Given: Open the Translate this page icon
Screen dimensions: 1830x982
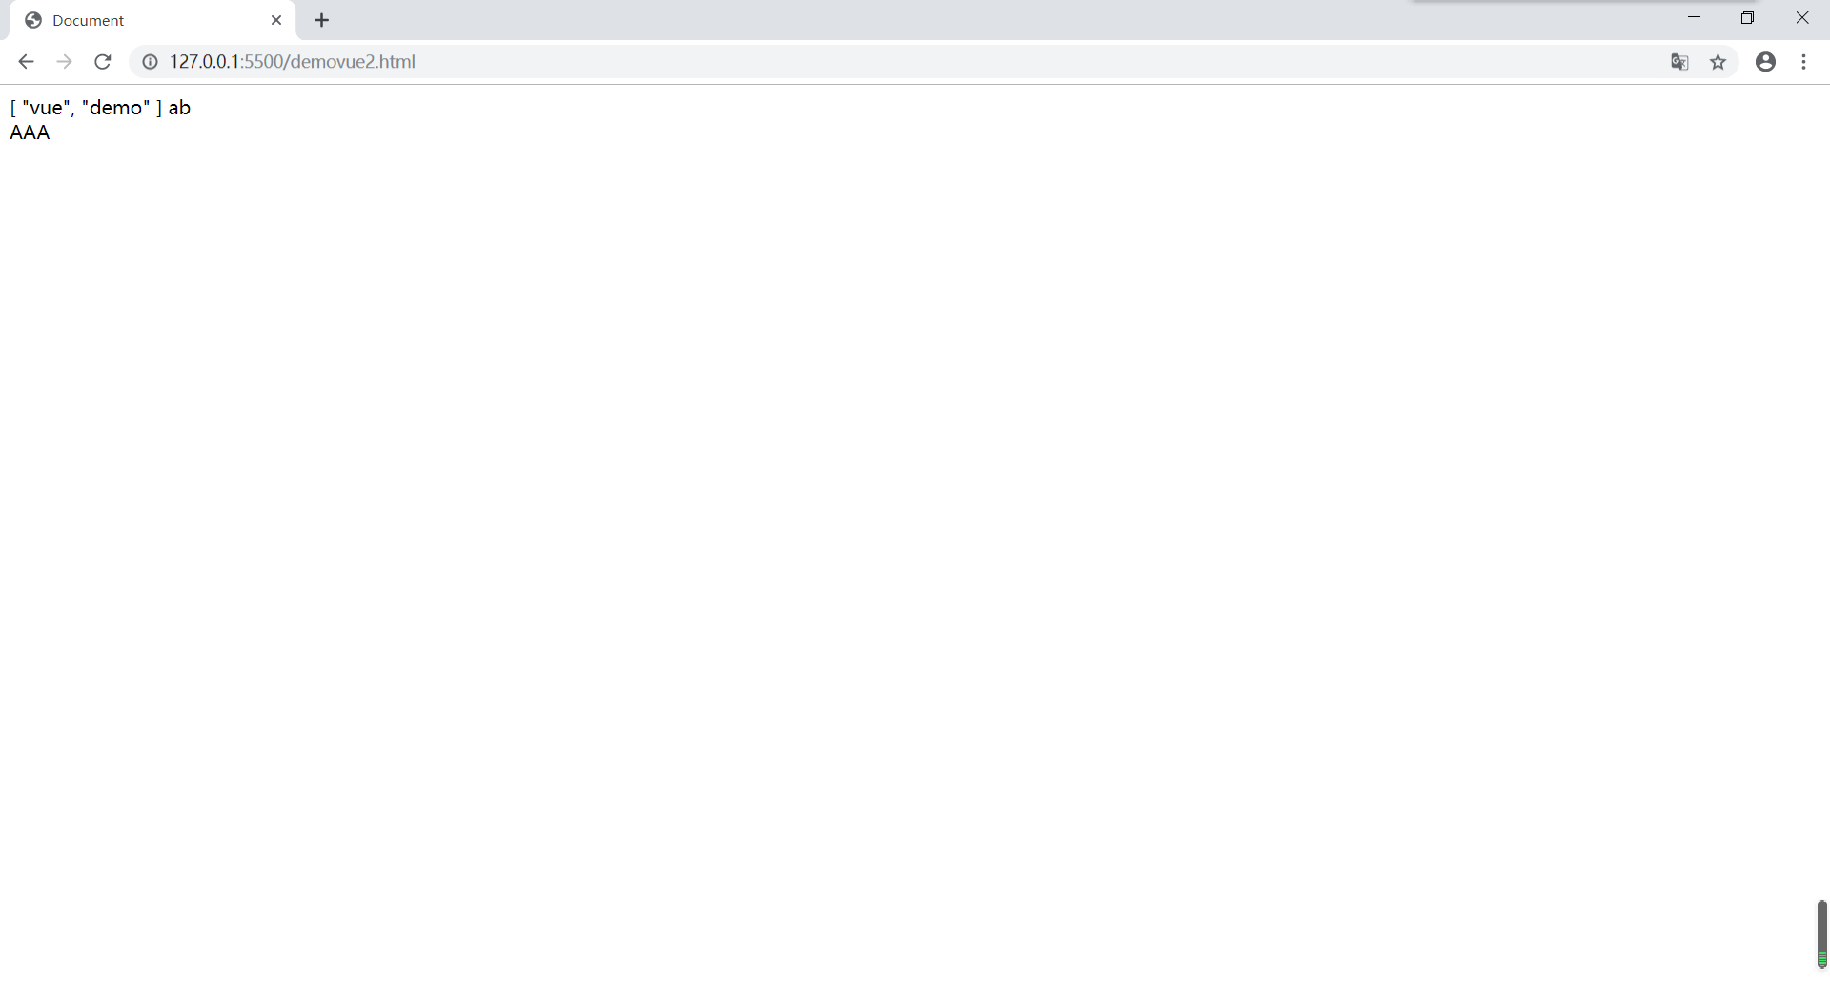Looking at the screenshot, I should click(x=1679, y=62).
